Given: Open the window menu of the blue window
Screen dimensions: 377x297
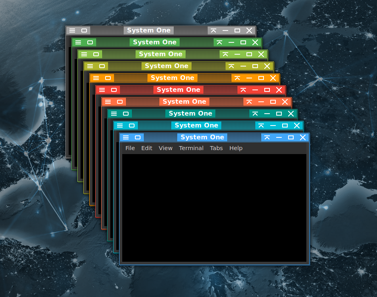Looking at the screenshot, I should coord(126,137).
